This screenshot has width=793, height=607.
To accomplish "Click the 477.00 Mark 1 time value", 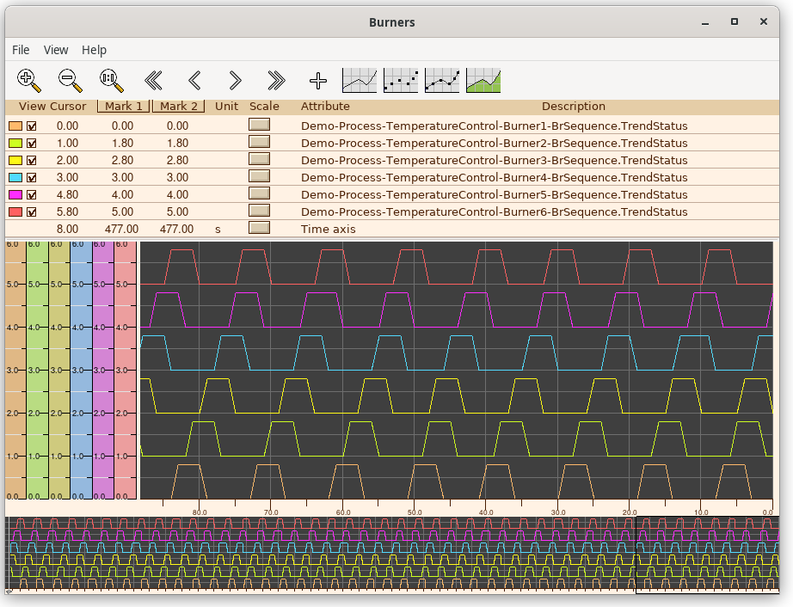I will (x=121, y=229).
